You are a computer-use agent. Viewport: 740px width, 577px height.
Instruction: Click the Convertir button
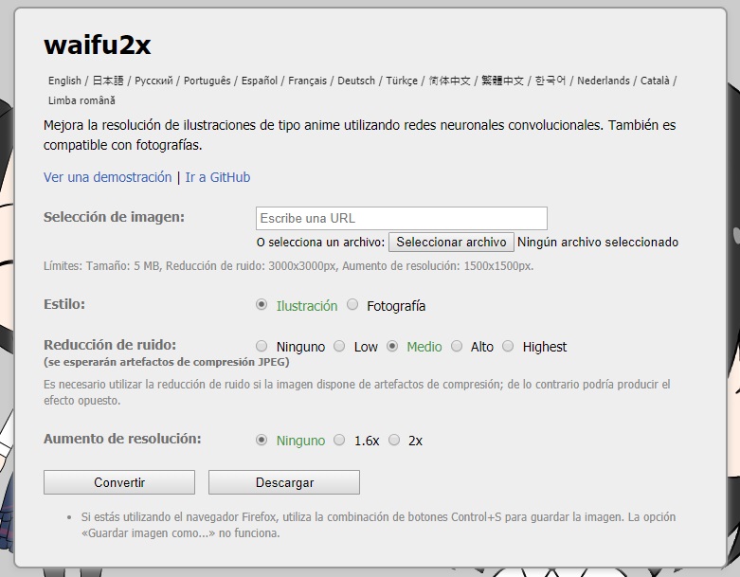[x=119, y=482]
